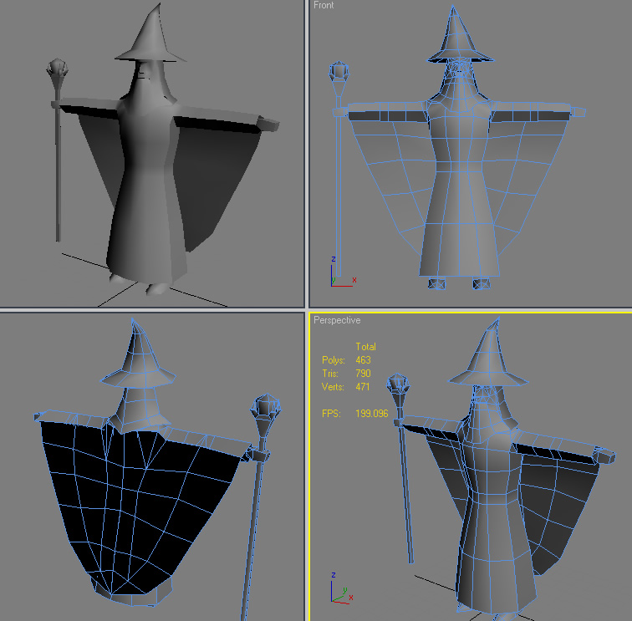Click the Verts: statistics label

[333, 386]
